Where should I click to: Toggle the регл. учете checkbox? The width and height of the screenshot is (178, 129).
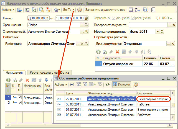pyautogui.click(x=133, y=18)
